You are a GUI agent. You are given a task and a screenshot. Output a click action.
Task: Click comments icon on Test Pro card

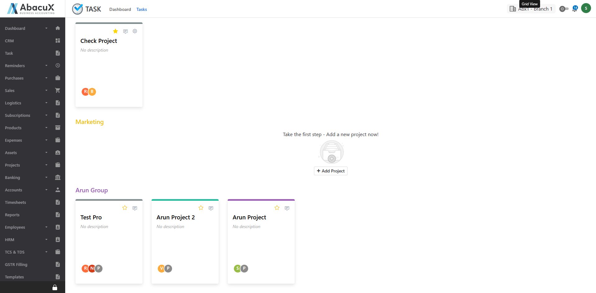click(x=135, y=208)
